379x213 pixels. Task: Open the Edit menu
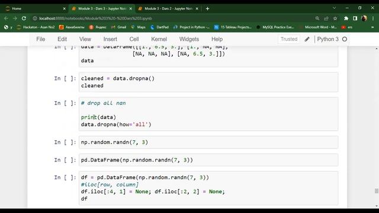[62, 39]
